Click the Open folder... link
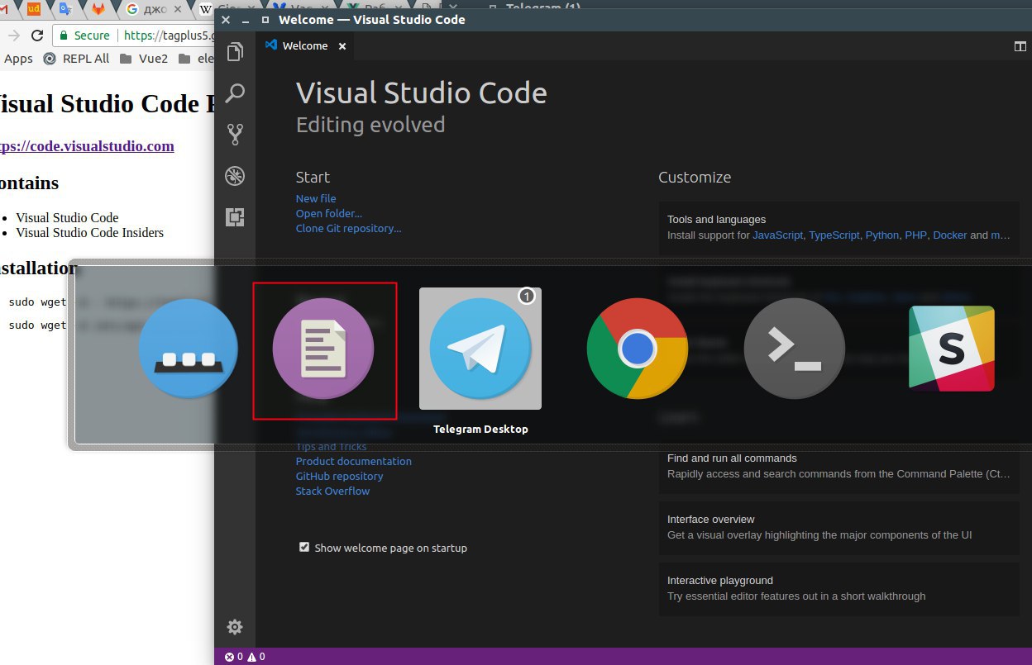1032x665 pixels. [x=328, y=213]
